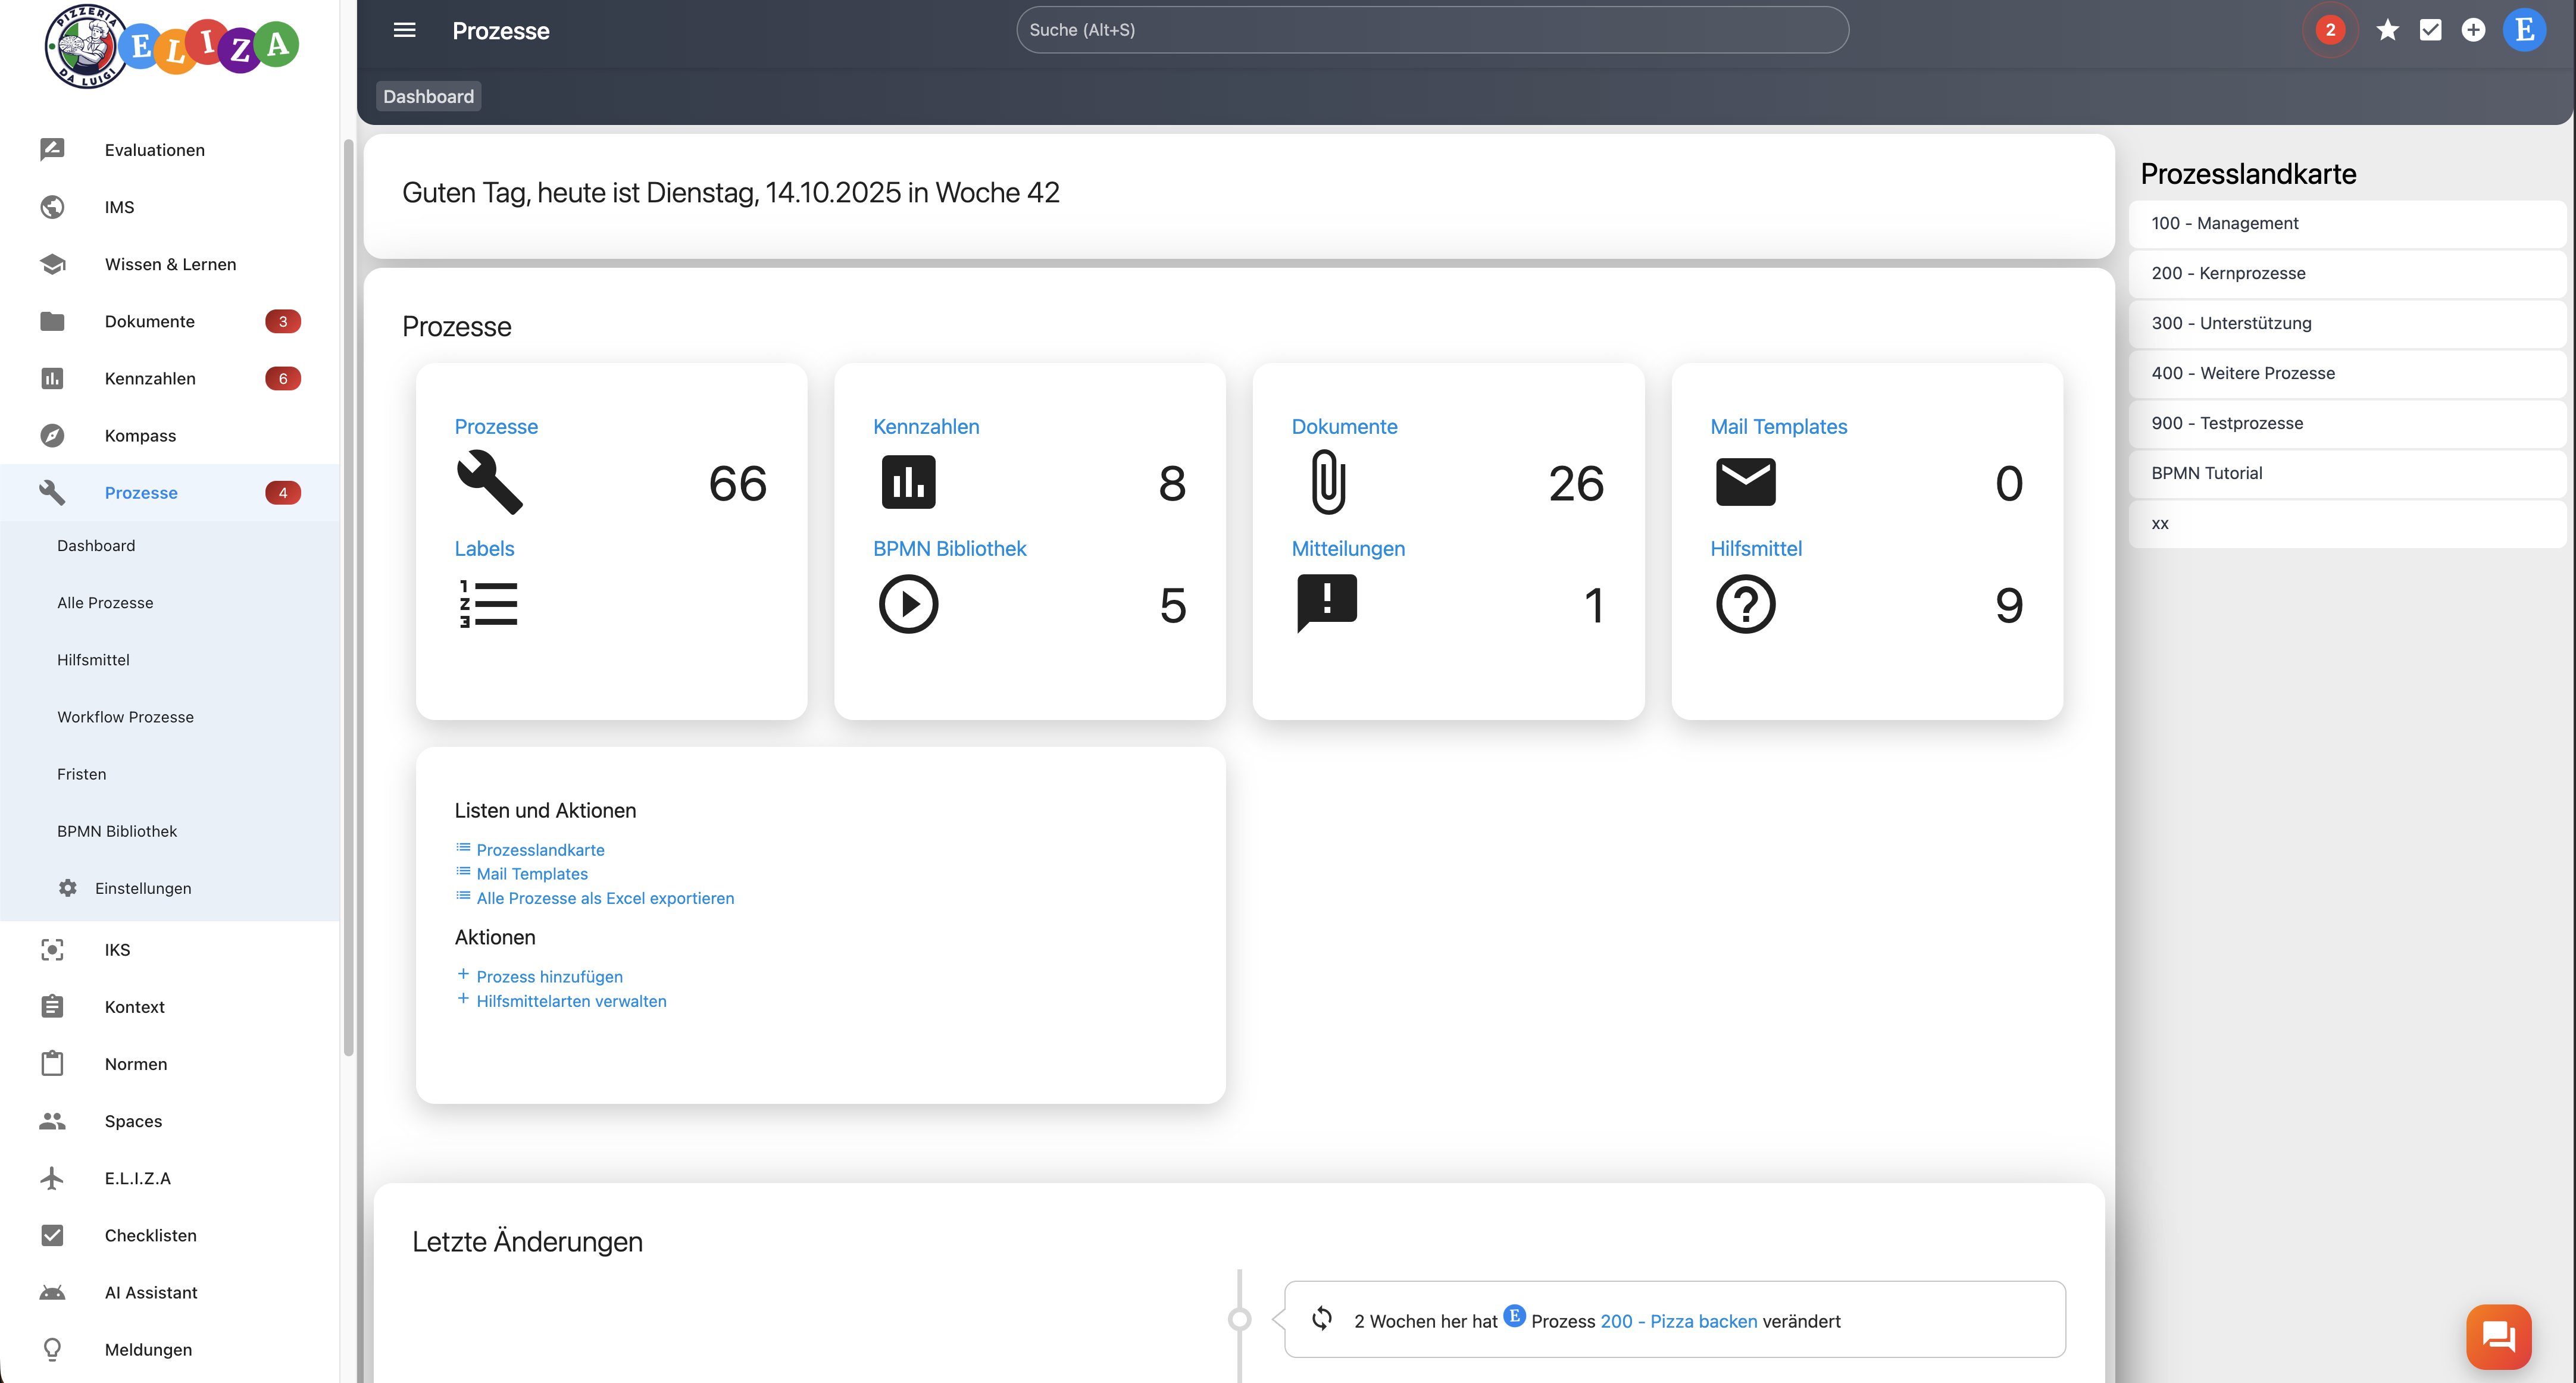Image resolution: width=2576 pixels, height=1383 pixels.
Task: Open Alle Prozesse als Excel exportieren
Action: coord(605,898)
